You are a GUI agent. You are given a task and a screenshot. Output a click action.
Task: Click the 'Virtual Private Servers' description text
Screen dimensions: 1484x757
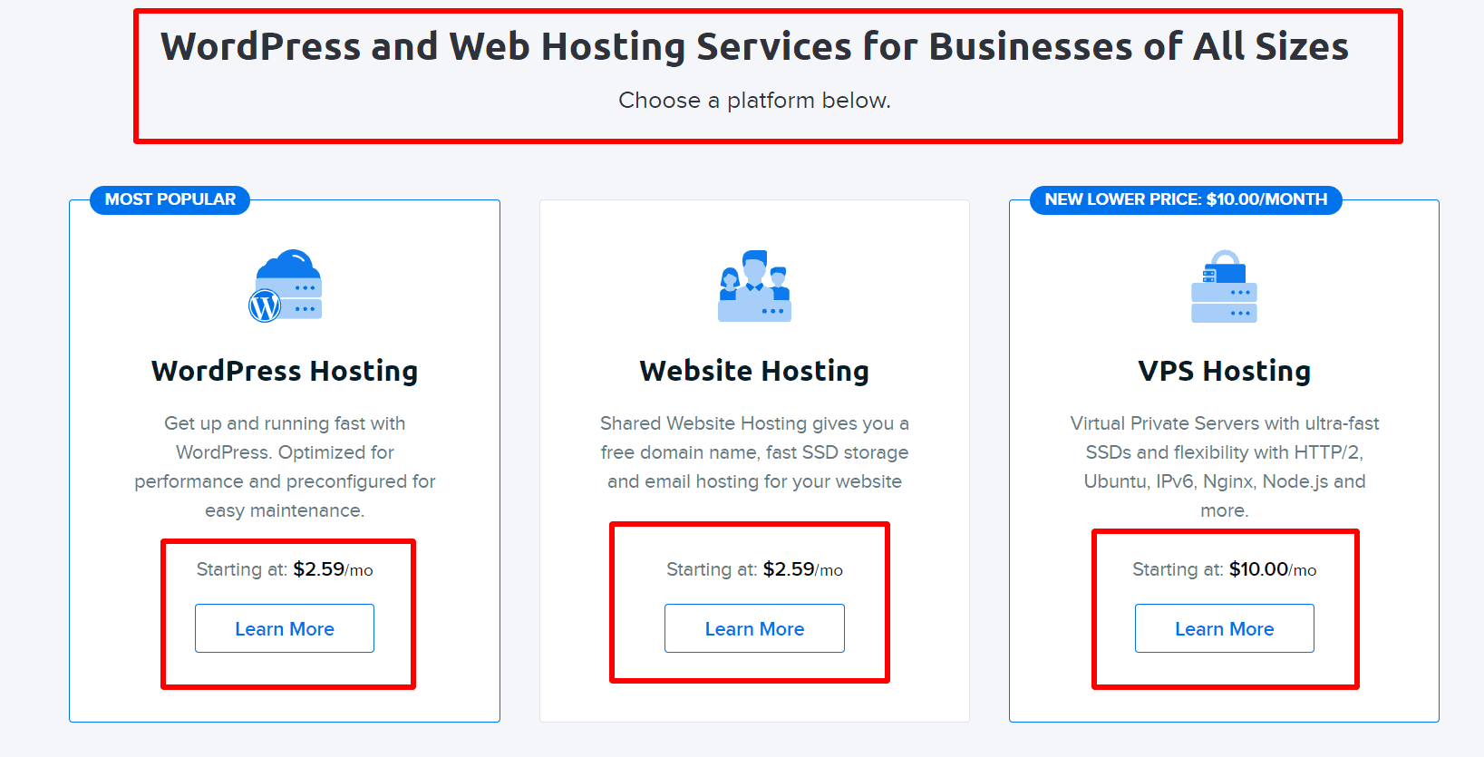coord(1225,467)
